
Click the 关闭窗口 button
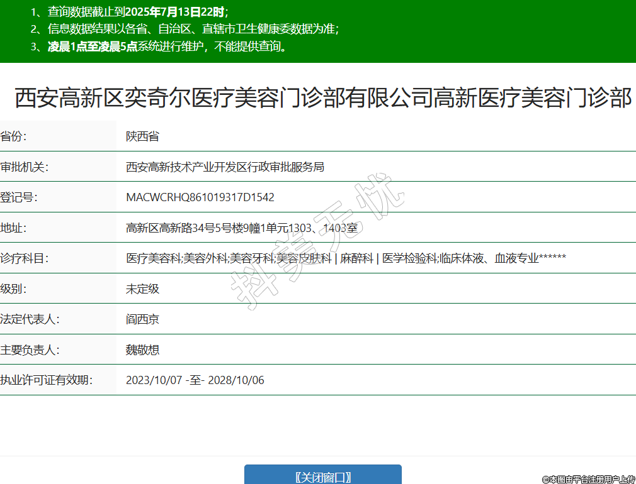[322, 476]
